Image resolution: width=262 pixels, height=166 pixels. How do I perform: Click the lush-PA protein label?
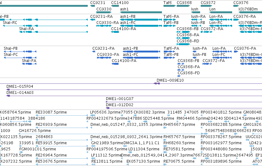tap(200, 48)
